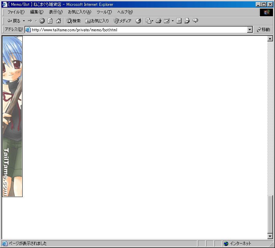Screen dimensions: 275x248
Task: Click the ページが表示されました status text
Action: pos(28,244)
